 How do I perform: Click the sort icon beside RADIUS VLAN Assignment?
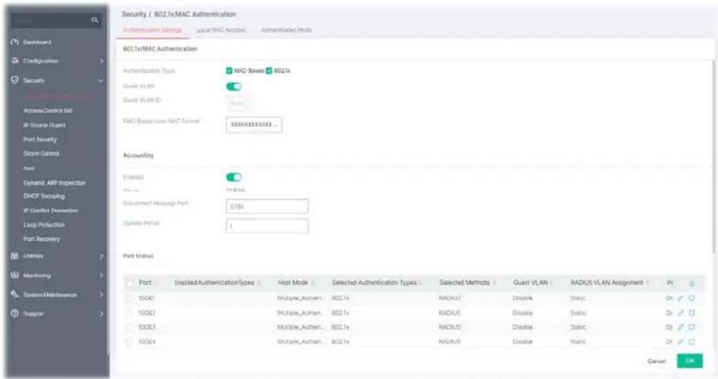[648, 283]
